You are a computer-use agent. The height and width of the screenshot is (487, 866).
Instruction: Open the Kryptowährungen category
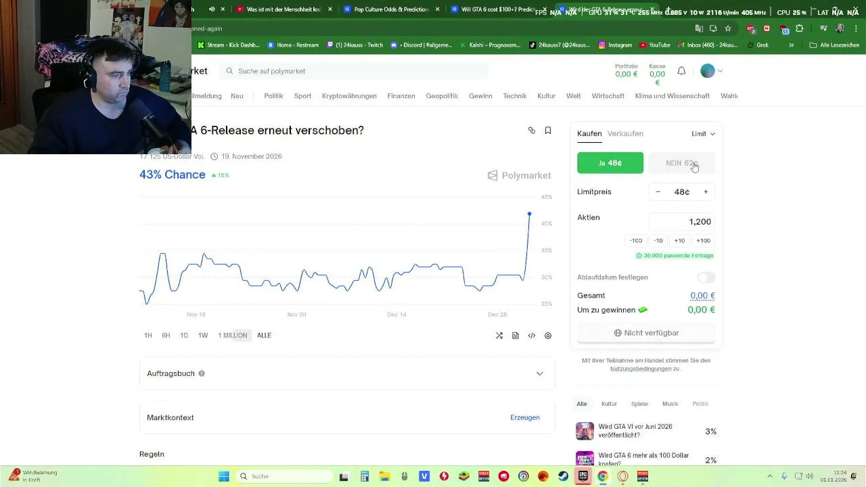349,96
